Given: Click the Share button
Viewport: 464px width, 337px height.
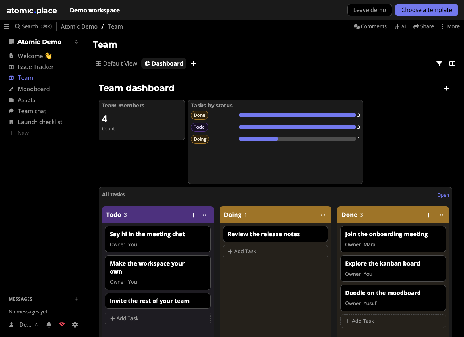Looking at the screenshot, I should 423,26.
